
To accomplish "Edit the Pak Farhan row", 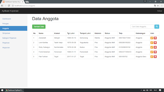I will pos(152,57).
